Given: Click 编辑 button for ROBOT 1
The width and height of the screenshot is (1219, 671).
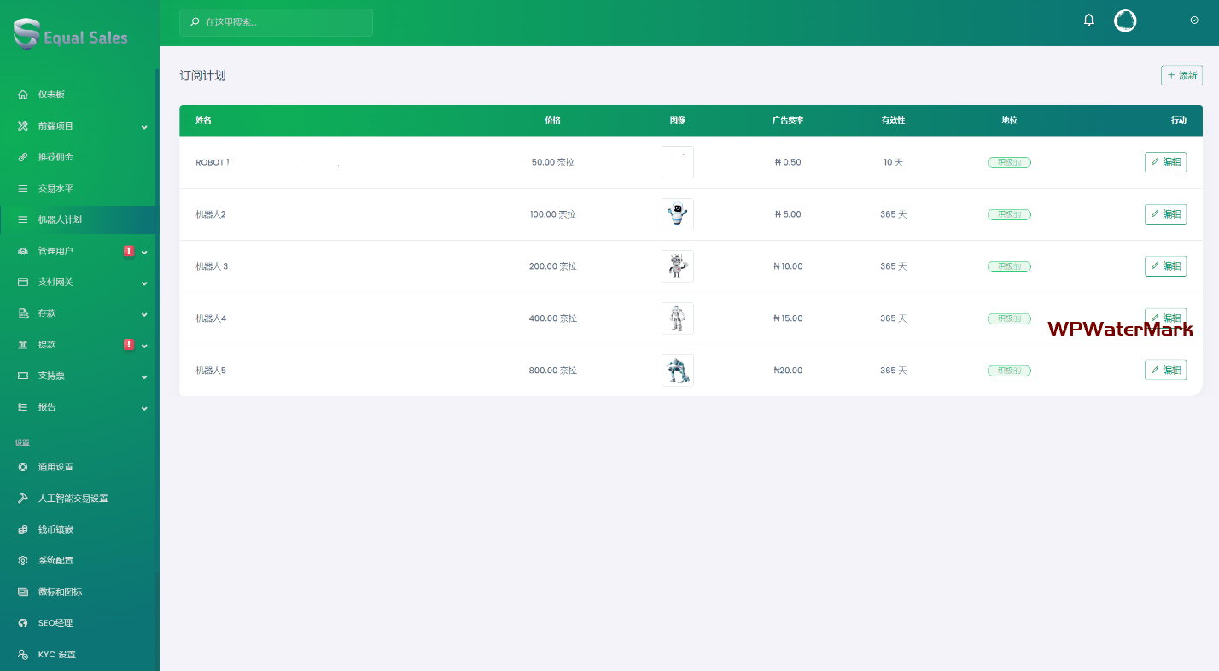Looking at the screenshot, I should (x=1165, y=162).
